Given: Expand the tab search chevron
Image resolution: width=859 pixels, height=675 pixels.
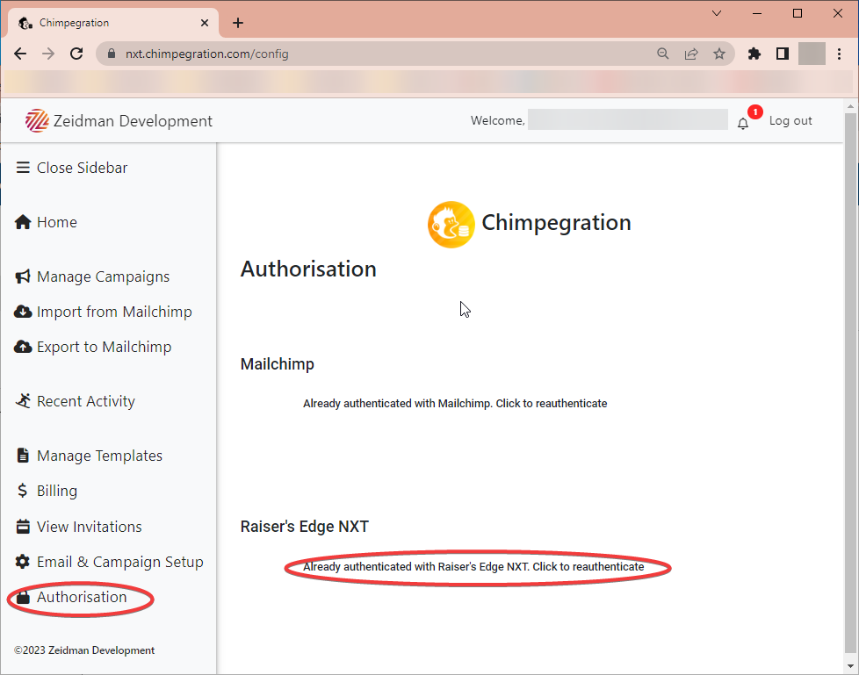Looking at the screenshot, I should (x=717, y=14).
